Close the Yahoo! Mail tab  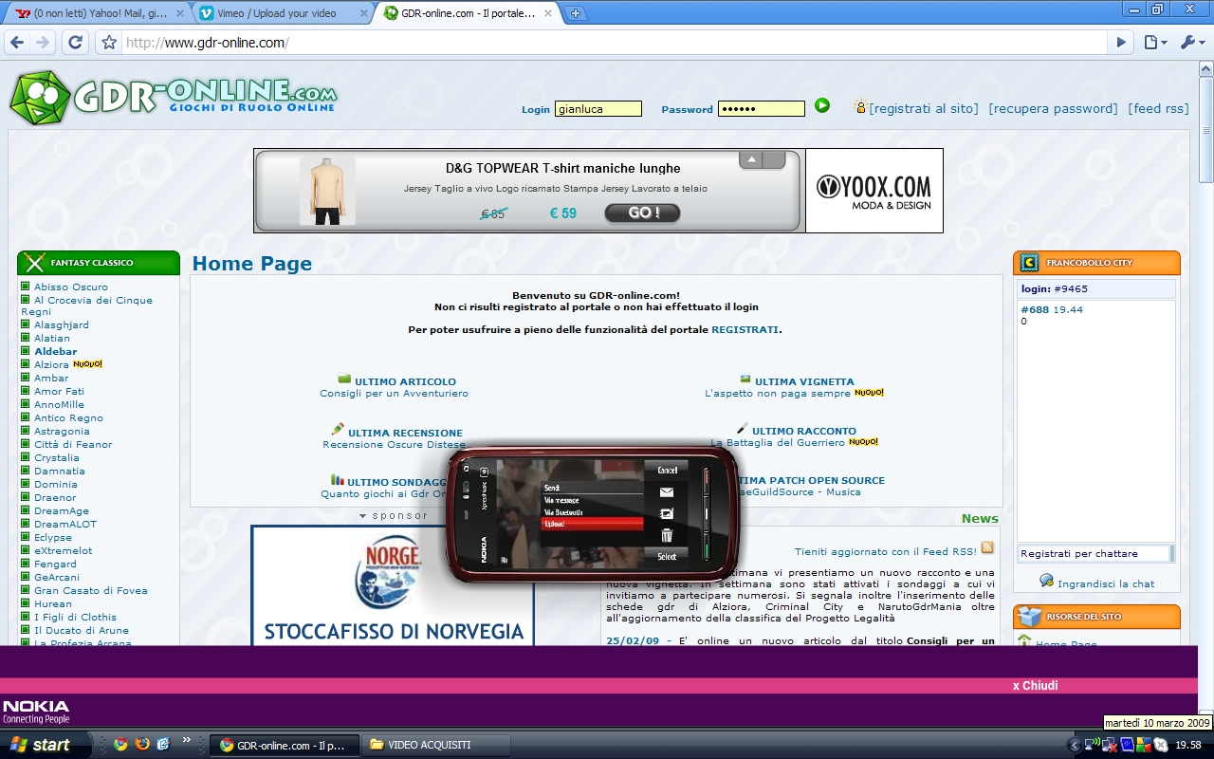179,13
